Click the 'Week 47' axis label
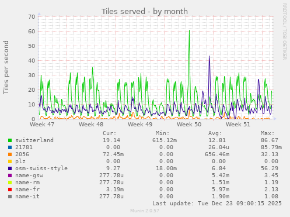 tap(42, 125)
